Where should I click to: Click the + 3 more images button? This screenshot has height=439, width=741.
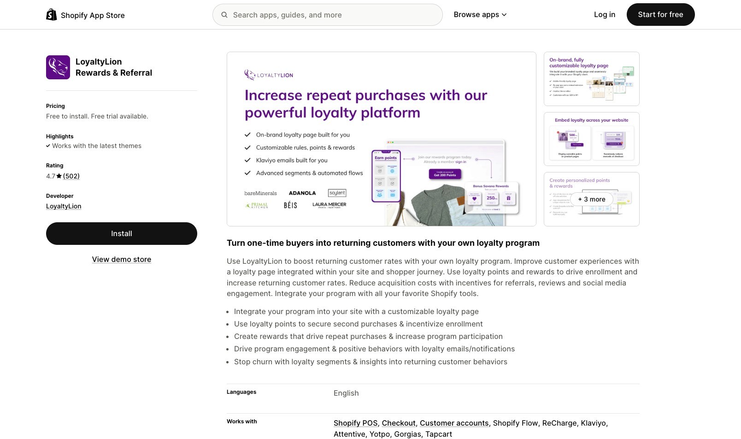coord(592,199)
